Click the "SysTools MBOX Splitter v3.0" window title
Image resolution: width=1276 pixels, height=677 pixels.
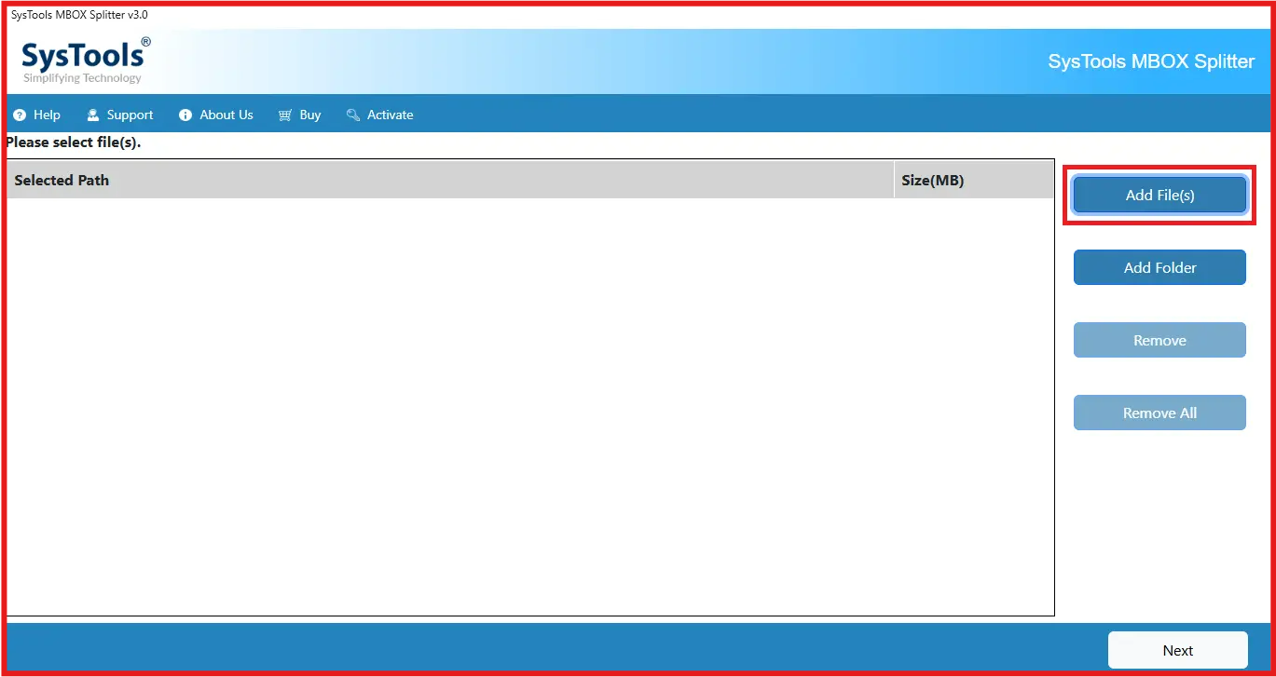click(x=79, y=15)
